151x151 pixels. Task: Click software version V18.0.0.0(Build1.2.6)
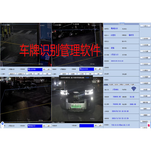coord(120,125)
